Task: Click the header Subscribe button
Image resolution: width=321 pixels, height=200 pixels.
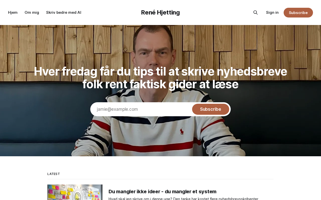Action: point(298,12)
